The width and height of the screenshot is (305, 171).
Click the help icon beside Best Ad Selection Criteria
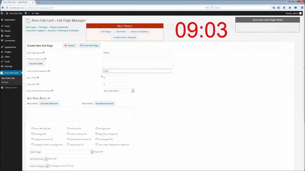point(52,91)
